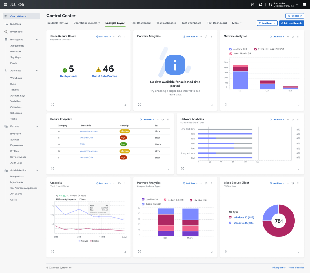Expand the Umbrella tile to fullscreen

point(53,251)
